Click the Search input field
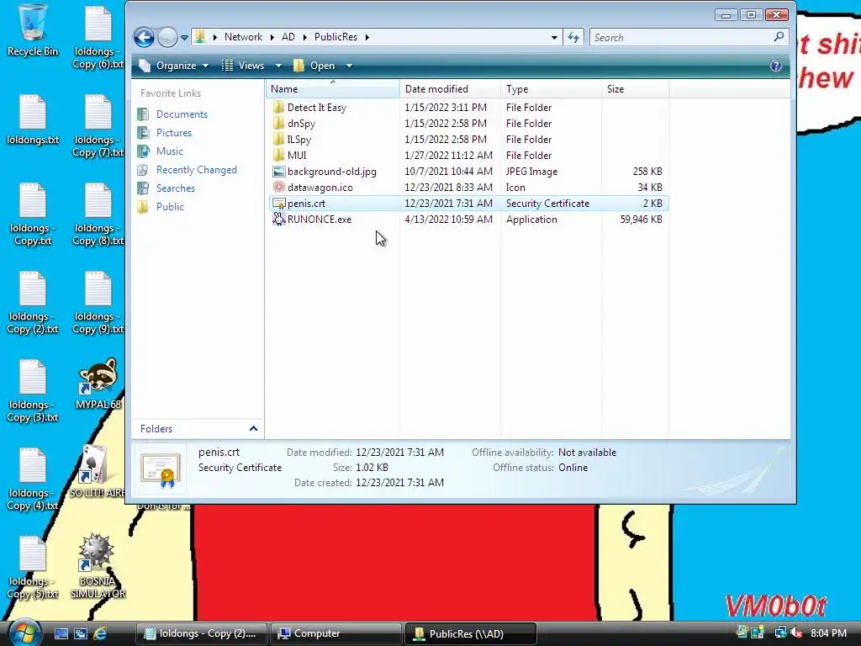This screenshot has height=646, width=861. click(679, 37)
